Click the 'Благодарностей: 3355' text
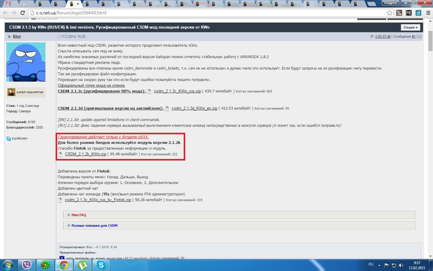The height and width of the screenshot is (271, 433). pos(25,128)
